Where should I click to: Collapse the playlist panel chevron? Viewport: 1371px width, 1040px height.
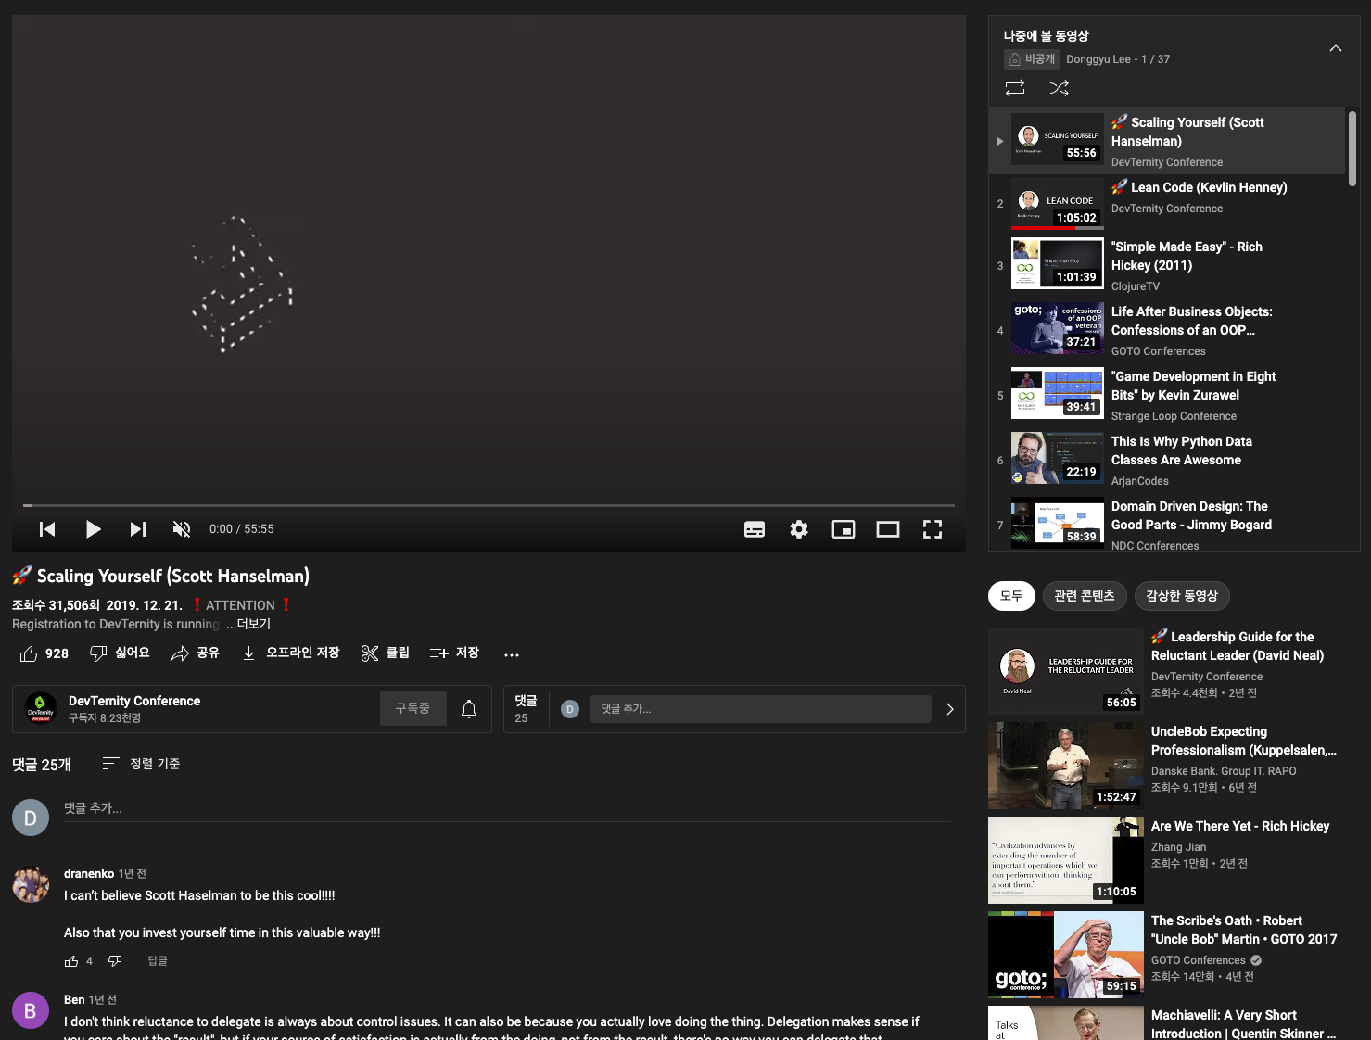point(1336,48)
